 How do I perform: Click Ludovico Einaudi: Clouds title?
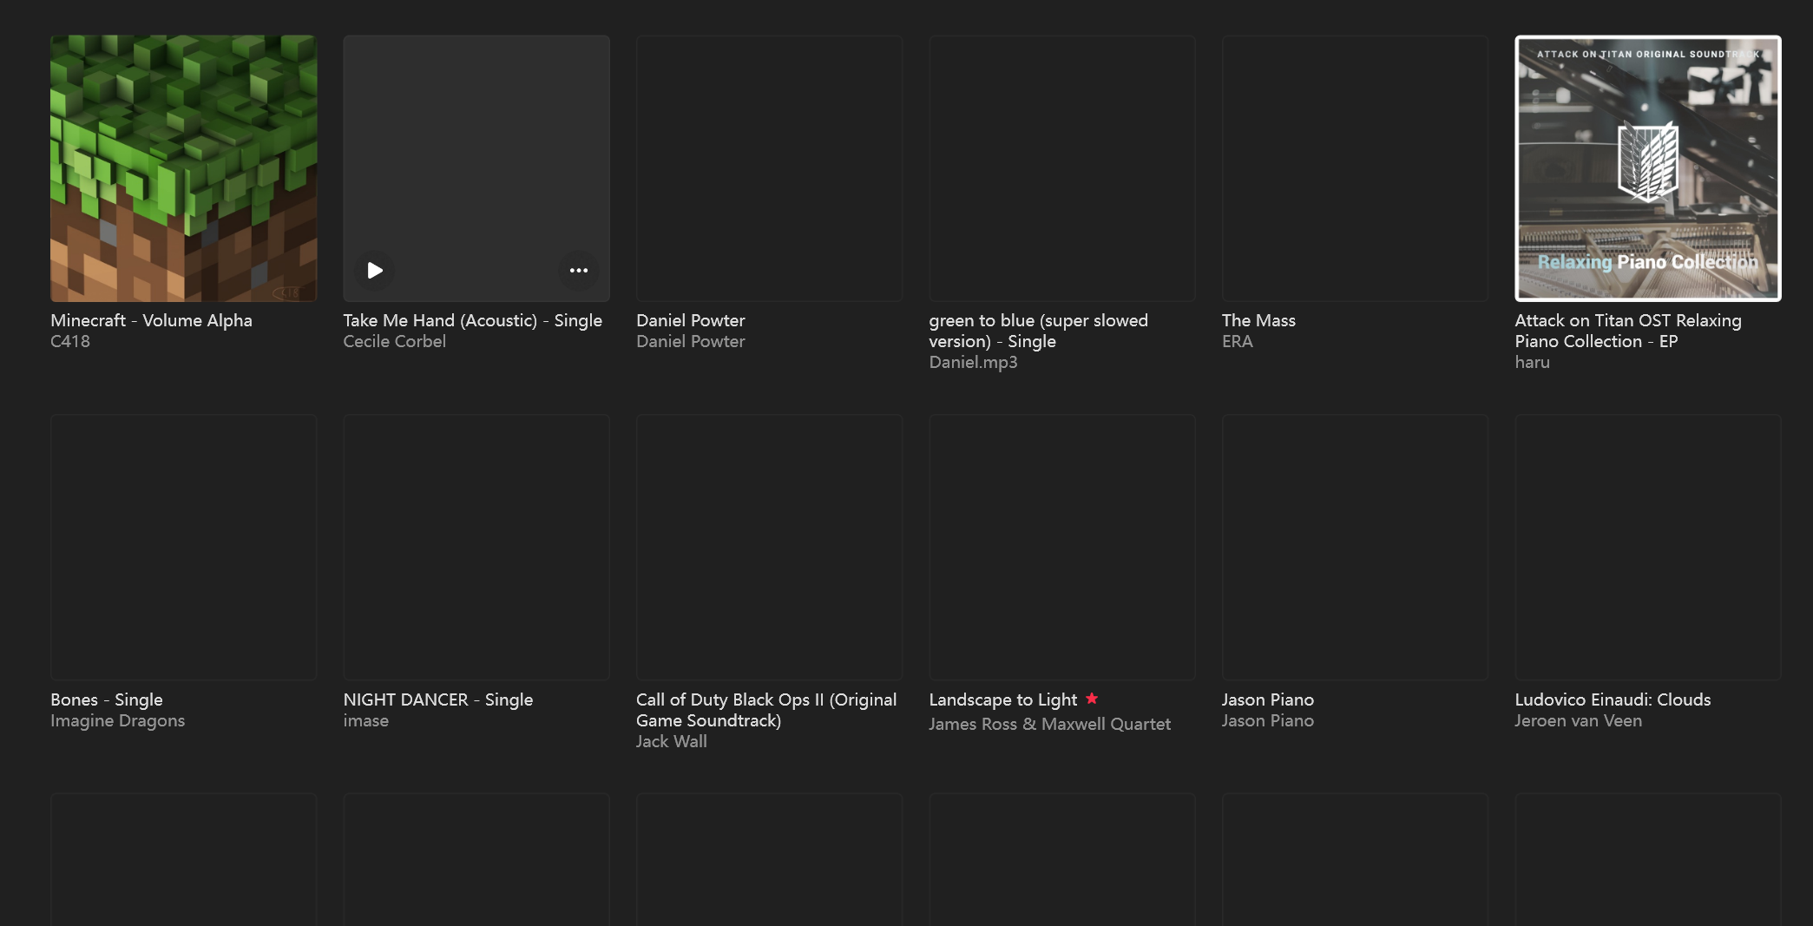click(x=1613, y=699)
